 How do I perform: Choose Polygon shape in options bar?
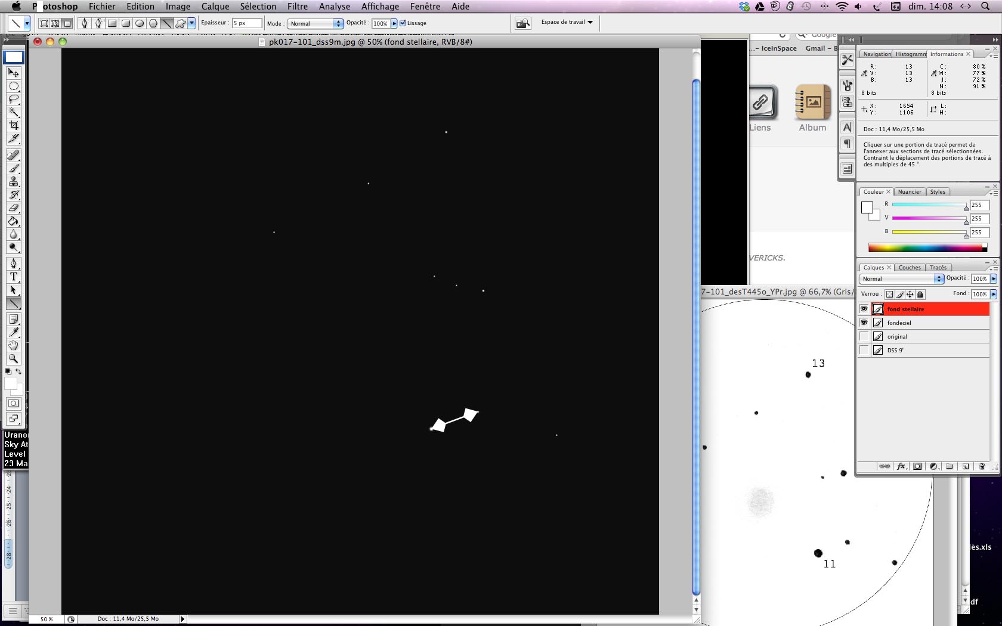pyautogui.click(x=153, y=23)
